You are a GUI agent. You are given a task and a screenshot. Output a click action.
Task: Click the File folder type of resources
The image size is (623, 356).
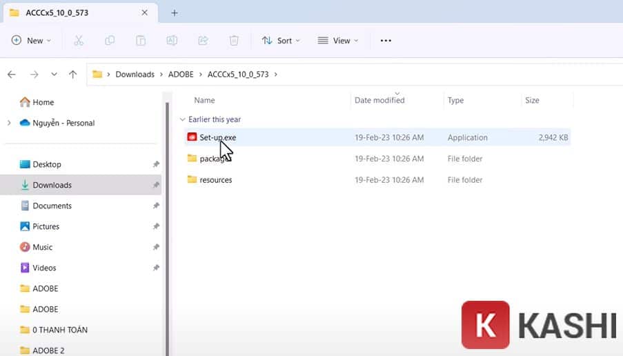[x=465, y=179]
